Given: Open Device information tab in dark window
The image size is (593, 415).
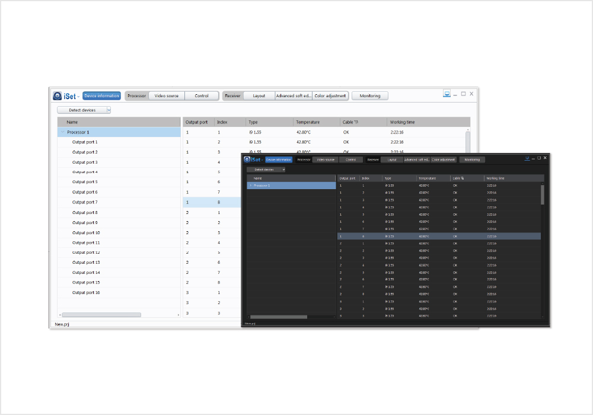Looking at the screenshot, I should [x=279, y=159].
